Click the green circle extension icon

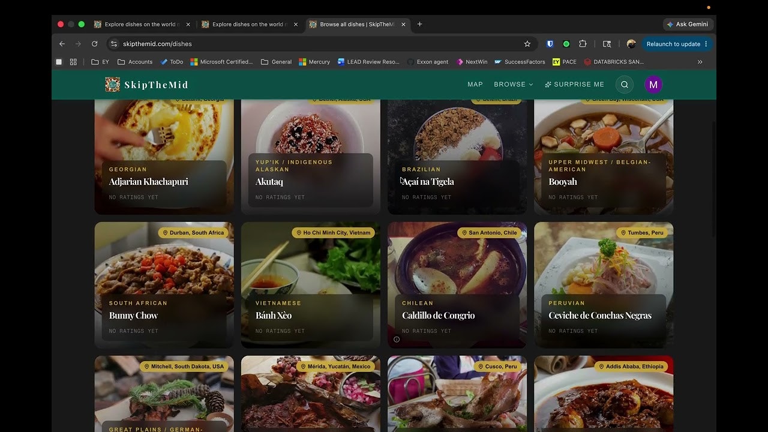pos(566,44)
